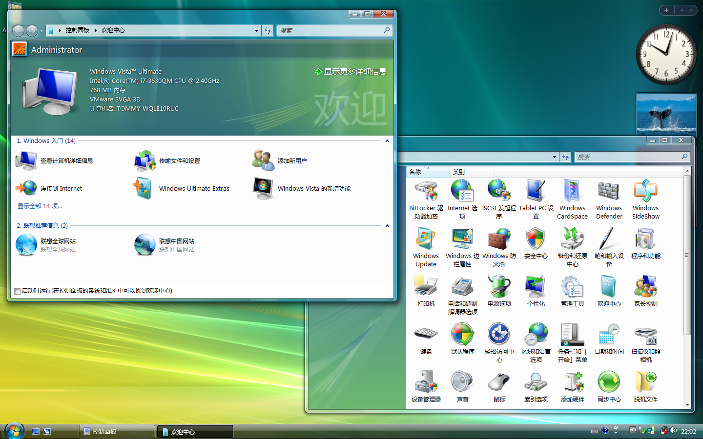
Task: Select 查看计算机详细信息 item
Action: point(54,160)
